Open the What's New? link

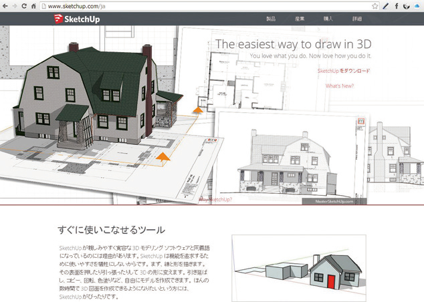[340, 86]
